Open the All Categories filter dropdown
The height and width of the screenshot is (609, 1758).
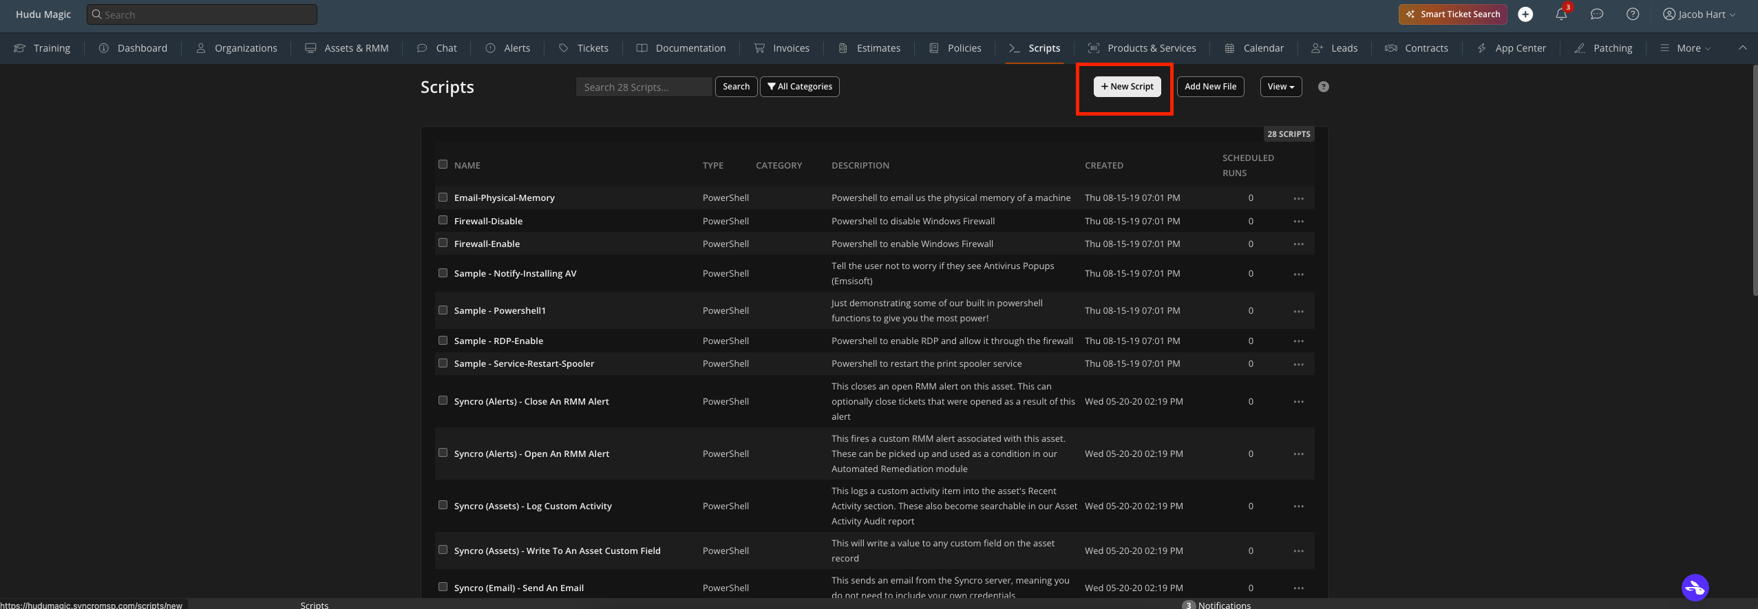[799, 87]
